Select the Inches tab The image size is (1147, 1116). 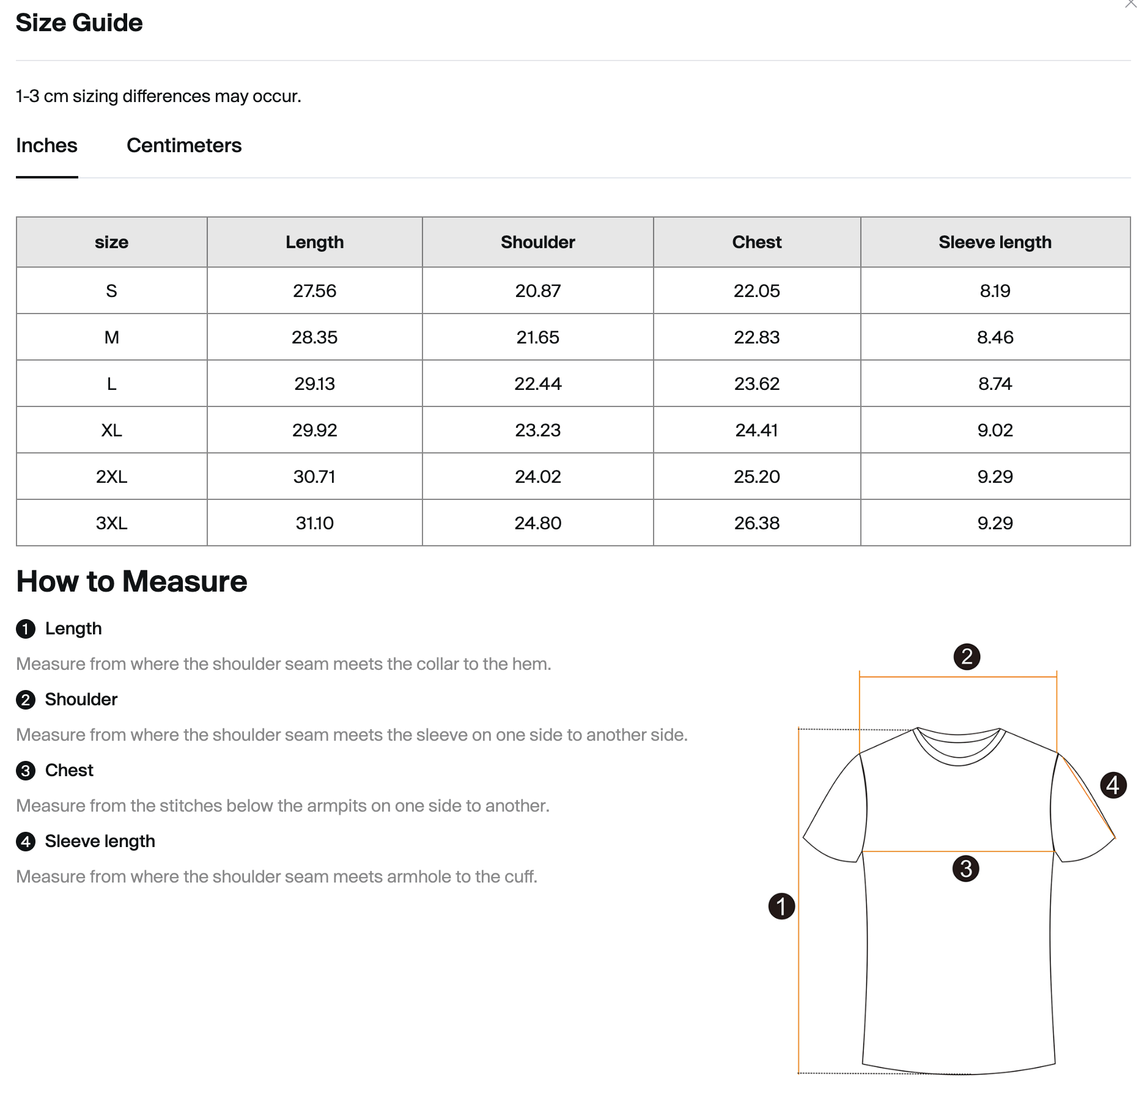pos(46,145)
